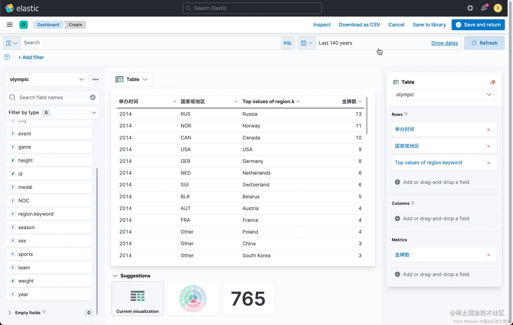Remove Top values of region.keyword dimension
513x325 pixels.
coord(489,163)
